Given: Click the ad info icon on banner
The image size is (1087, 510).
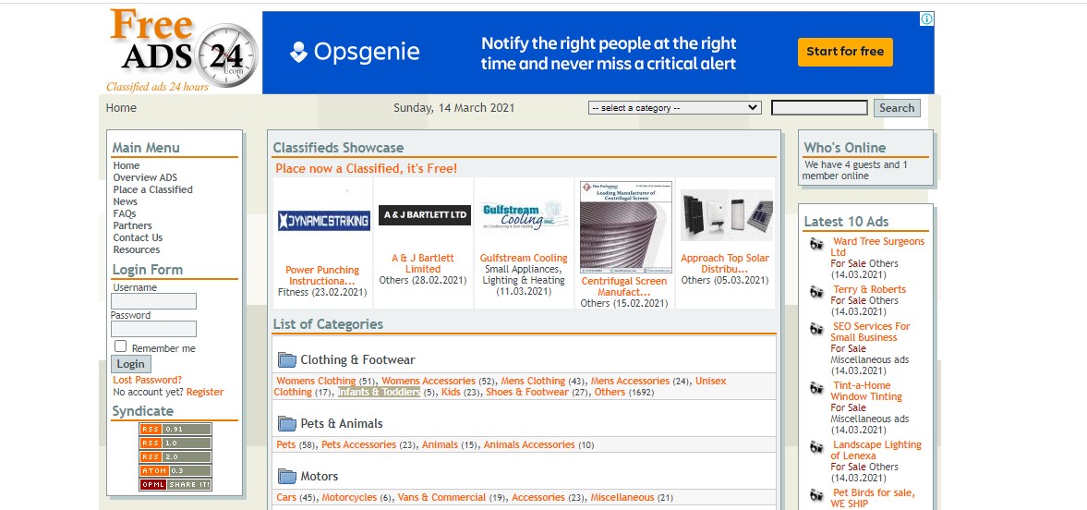Looking at the screenshot, I should pyautogui.click(x=926, y=19).
